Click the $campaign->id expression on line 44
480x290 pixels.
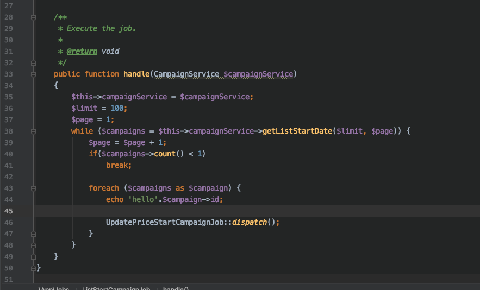coord(191,199)
